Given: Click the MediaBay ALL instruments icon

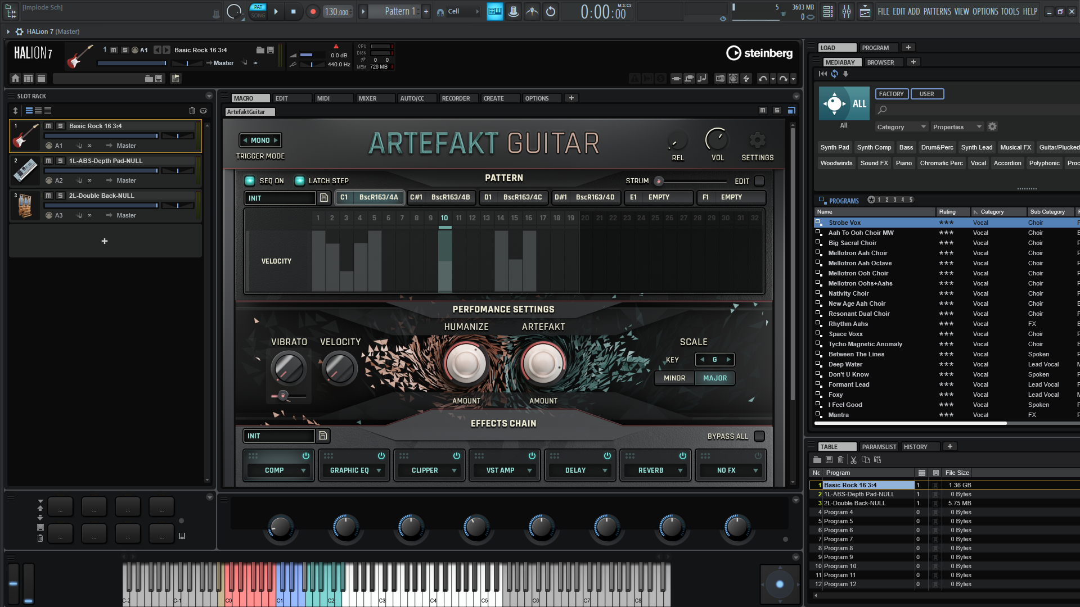Looking at the screenshot, I should point(843,104).
